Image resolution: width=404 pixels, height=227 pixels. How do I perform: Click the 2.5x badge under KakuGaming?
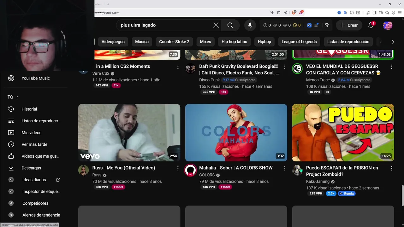point(331,194)
